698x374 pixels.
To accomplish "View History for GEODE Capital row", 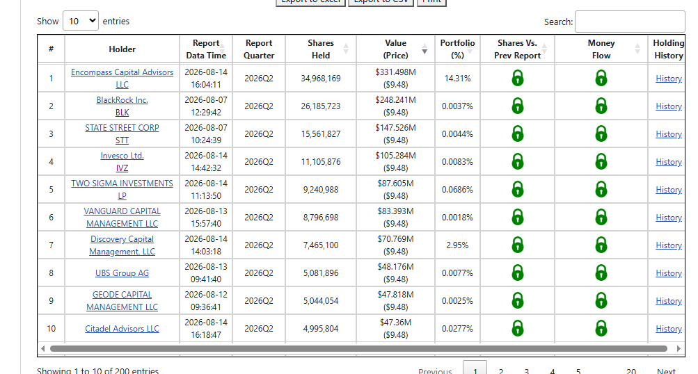I will 669,300.
